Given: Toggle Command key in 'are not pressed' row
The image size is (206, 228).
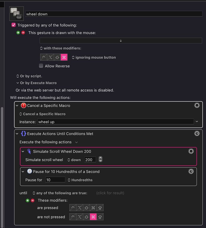Looking at the screenshot, I should (93, 217).
